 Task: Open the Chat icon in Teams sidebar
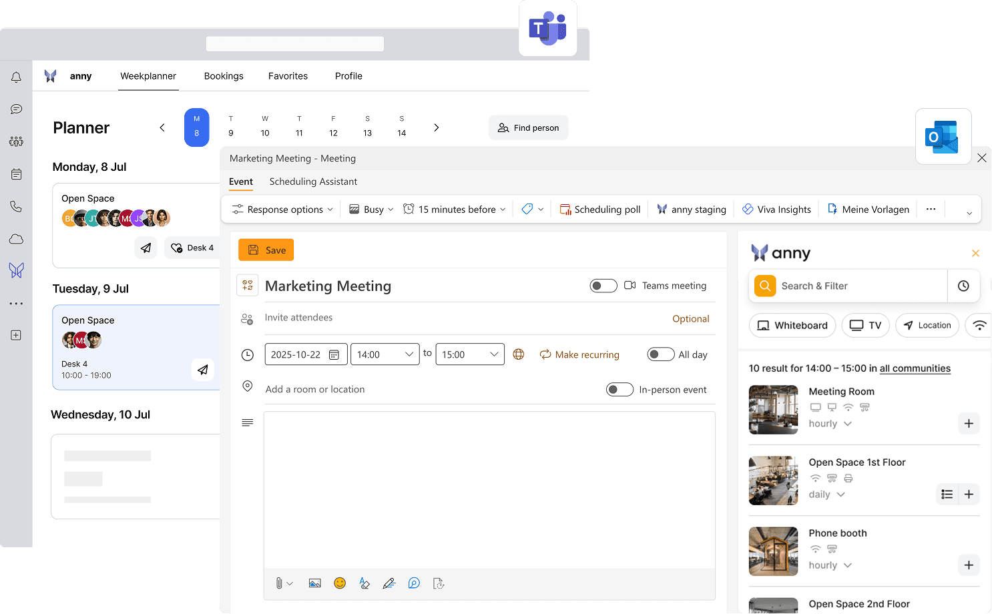[x=16, y=109]
